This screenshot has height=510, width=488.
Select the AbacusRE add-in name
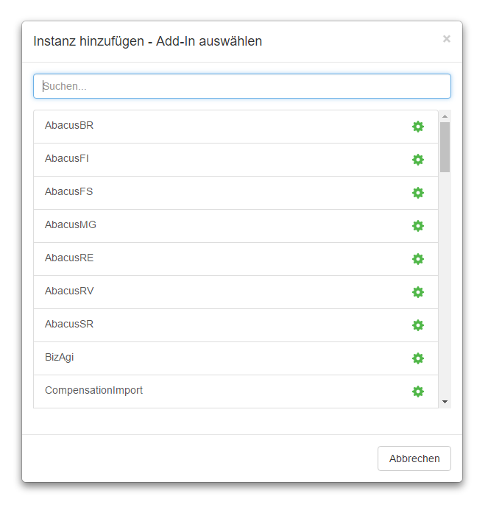(69, 258)
